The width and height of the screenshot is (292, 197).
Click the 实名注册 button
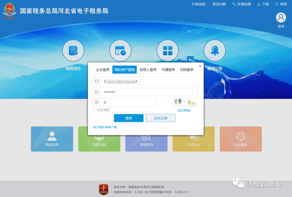[x=161, y=118]
